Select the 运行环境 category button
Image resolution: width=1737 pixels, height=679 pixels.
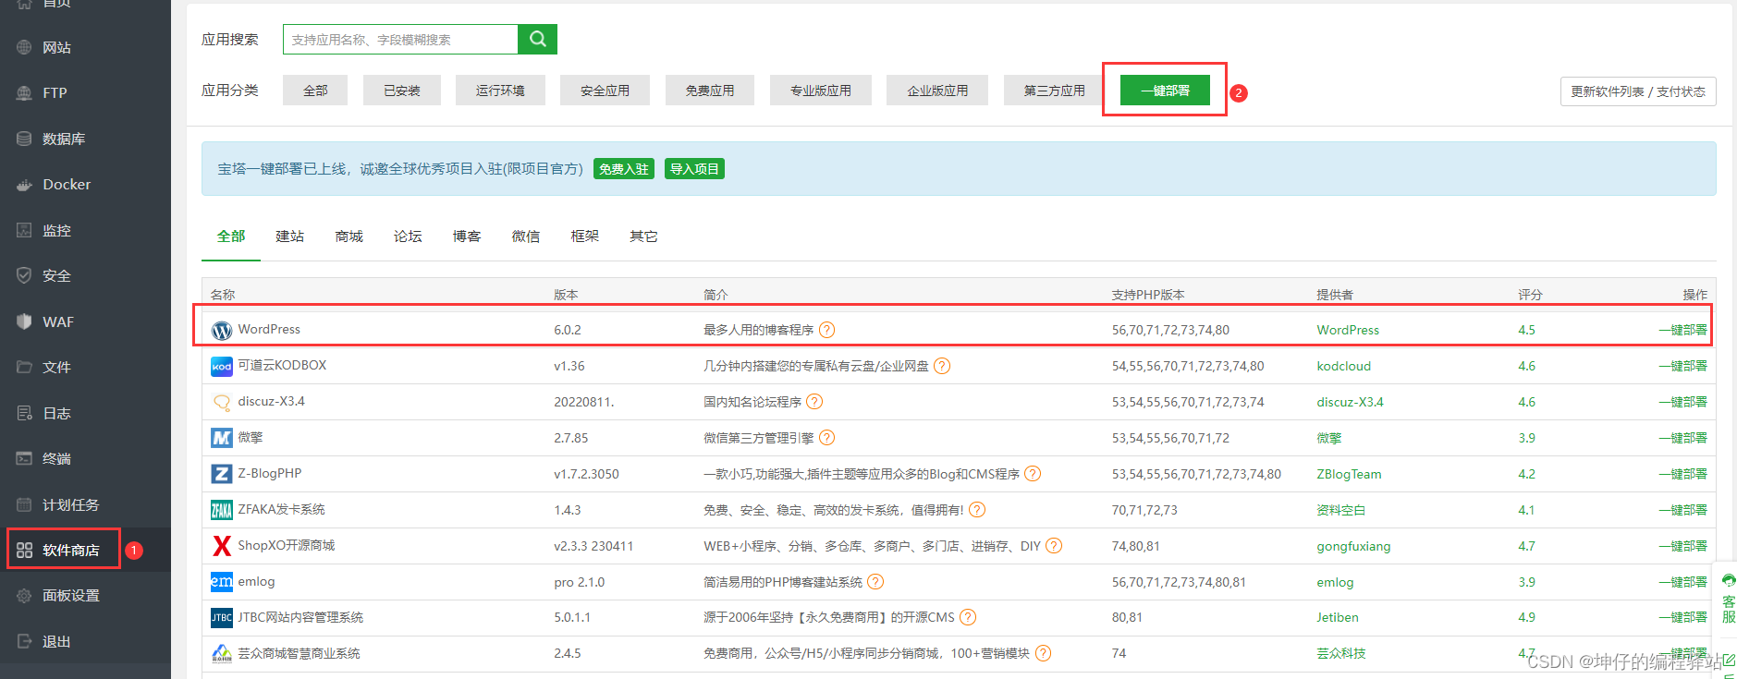point(500,91)
